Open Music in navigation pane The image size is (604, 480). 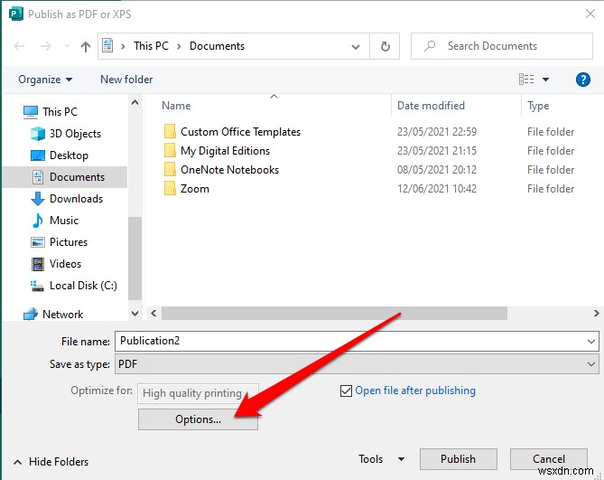coord(64,221)
